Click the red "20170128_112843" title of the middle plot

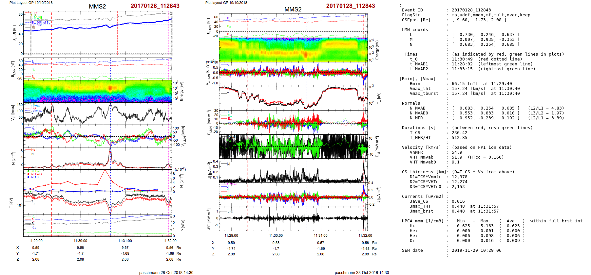[351, 6]
